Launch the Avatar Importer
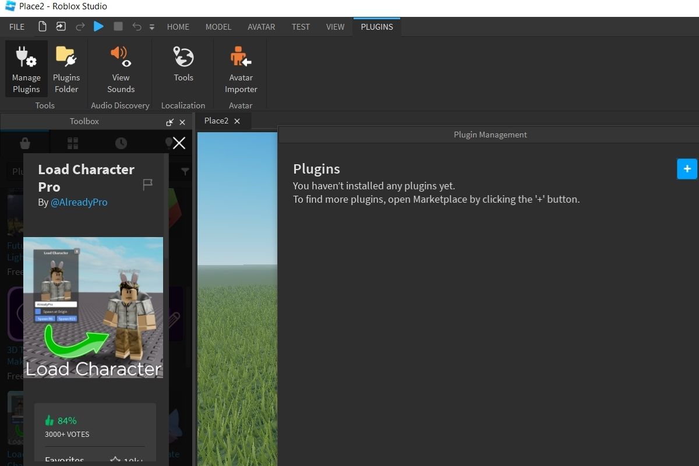This screenshot has width=699, height=466. tap(241, 69)
